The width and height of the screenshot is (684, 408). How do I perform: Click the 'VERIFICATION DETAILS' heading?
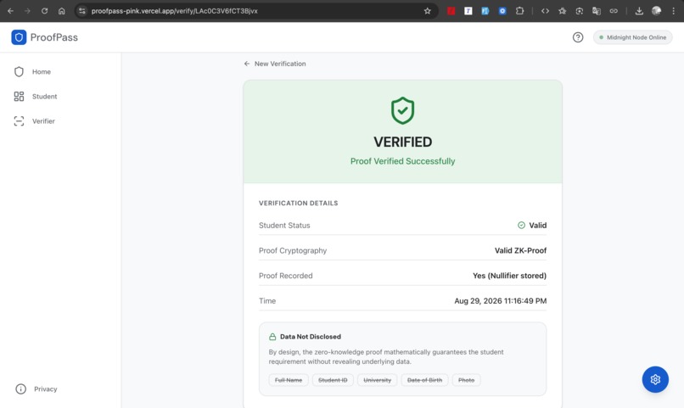(299, 203)
